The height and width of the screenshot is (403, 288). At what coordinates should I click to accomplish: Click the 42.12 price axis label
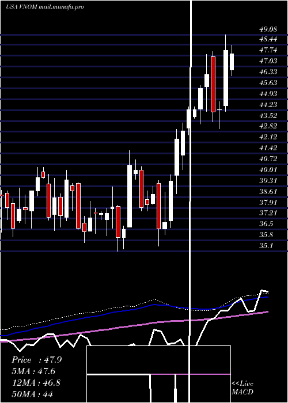coord(268,137)
